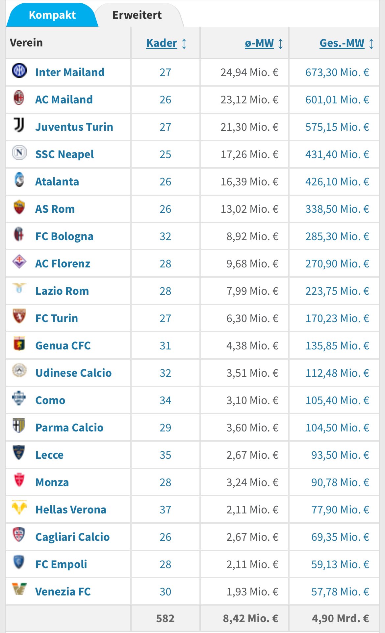
Task: Open Lazio Rom total value 223,75 Mio. €
Action: coord(337,291)
